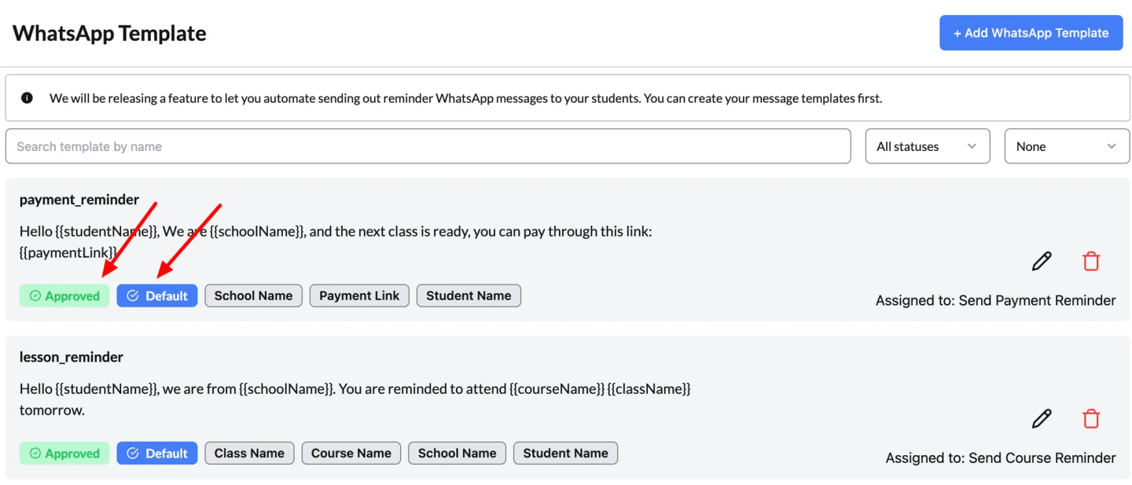Click 'Assigned to: Send Course Reminder' text

click(1001, 457)
